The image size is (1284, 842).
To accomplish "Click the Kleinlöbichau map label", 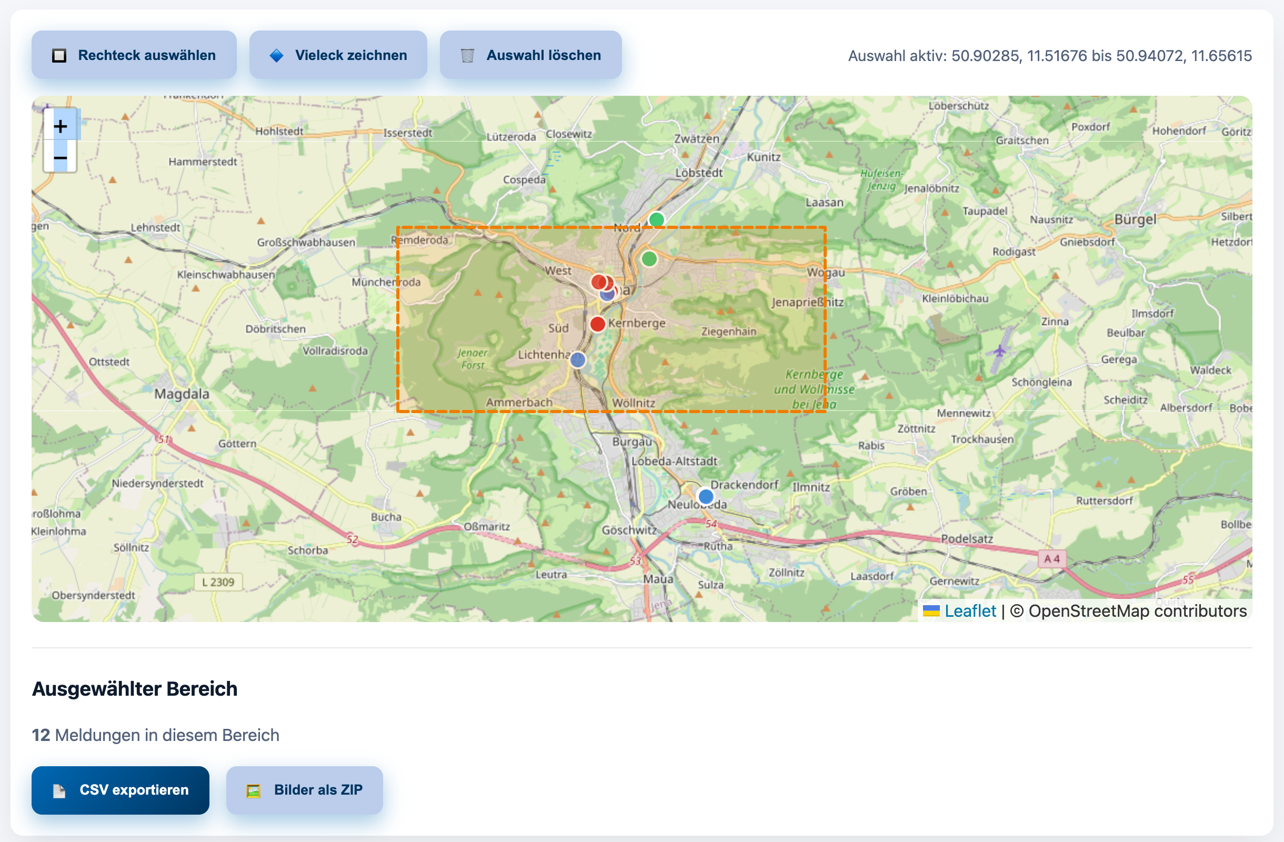I will point(955,298).
